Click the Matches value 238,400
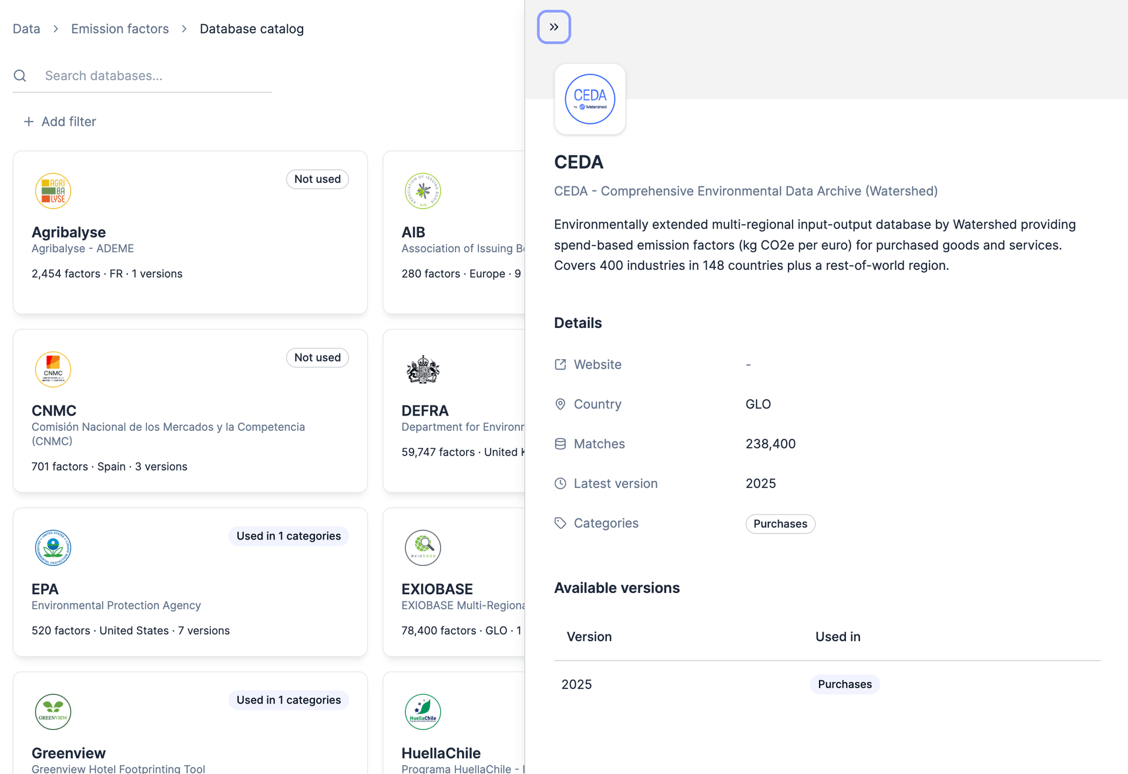This screenshot has height=774, width=1128. [x=770, y=444]
